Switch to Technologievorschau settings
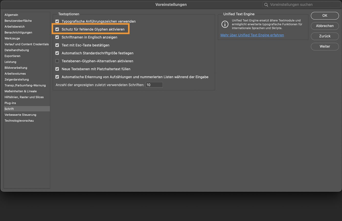This screenshot has height=221, width=342. (x=27, y=121)
